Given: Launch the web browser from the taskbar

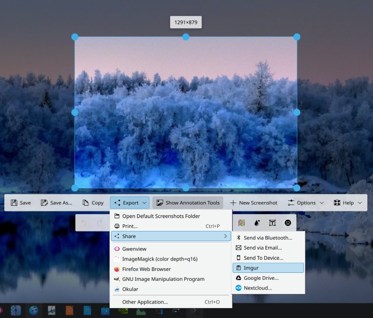Looking at the screenshot, I should tap(32, 311).
